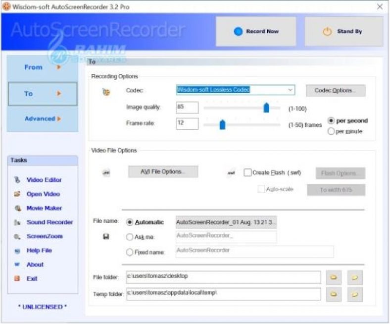
Task: Enable the Create Flash (.swf) checkbox
Action: 247,172
